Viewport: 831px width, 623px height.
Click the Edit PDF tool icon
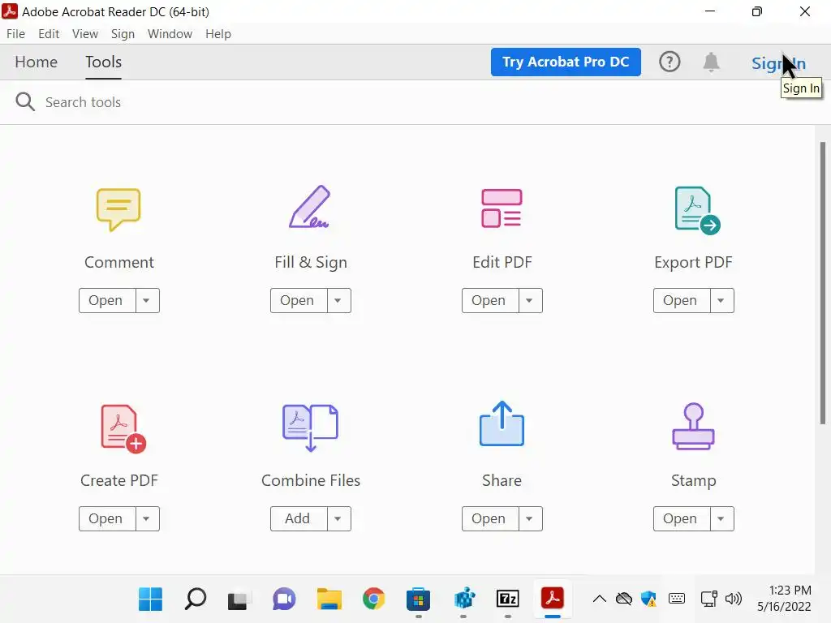502,208
